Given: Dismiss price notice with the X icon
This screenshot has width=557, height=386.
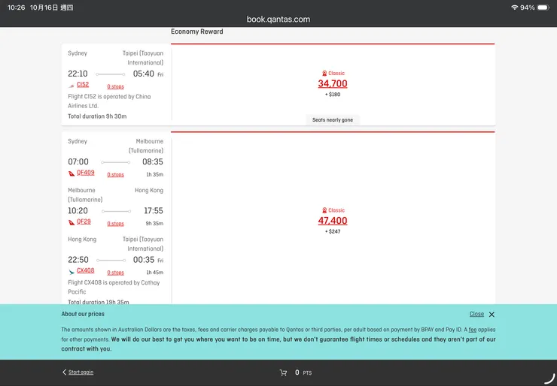Looking at the screenshot, I should tap(492, 315).
